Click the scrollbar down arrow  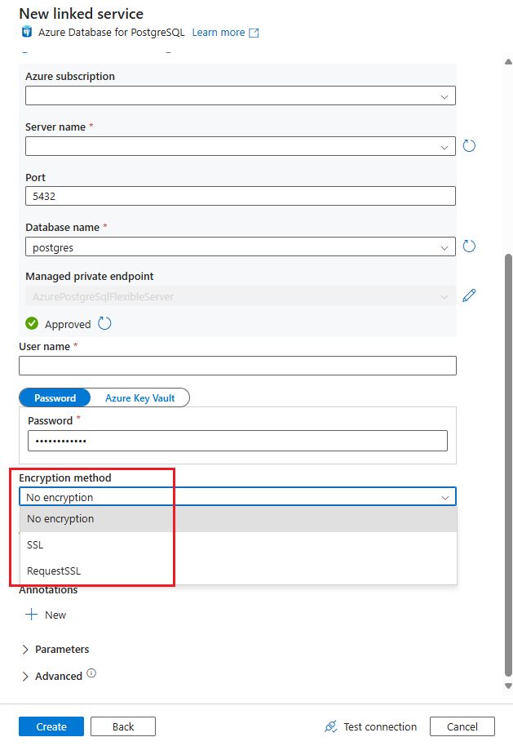click(508, 686)
